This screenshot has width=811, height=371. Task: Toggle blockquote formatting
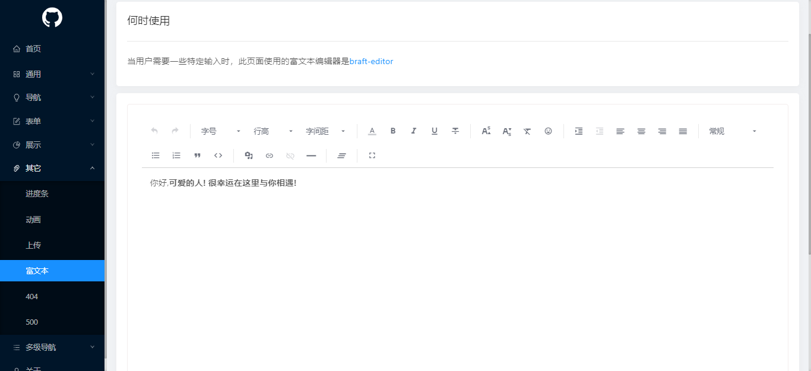(197, 156)
